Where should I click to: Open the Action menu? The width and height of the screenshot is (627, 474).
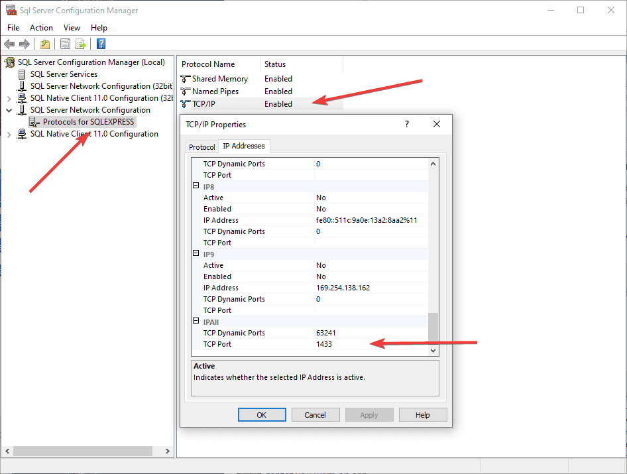tap(41, 28)
